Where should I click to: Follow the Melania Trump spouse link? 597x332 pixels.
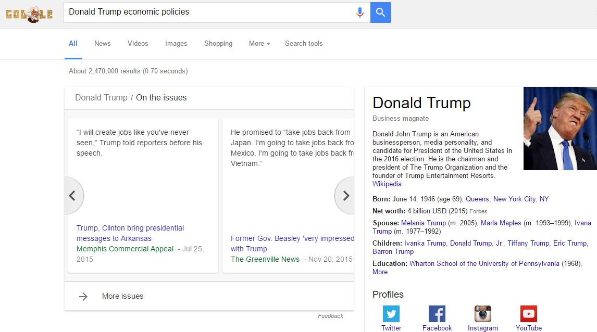click(424, 223)
